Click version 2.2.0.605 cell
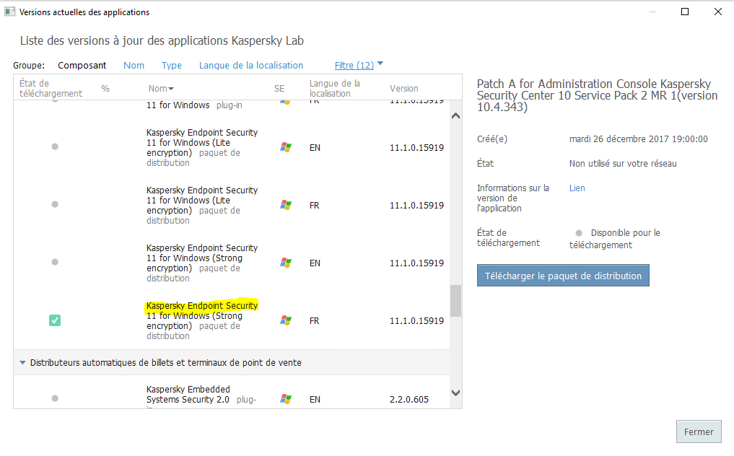734x456 pixels. click(x=409, y=399)
